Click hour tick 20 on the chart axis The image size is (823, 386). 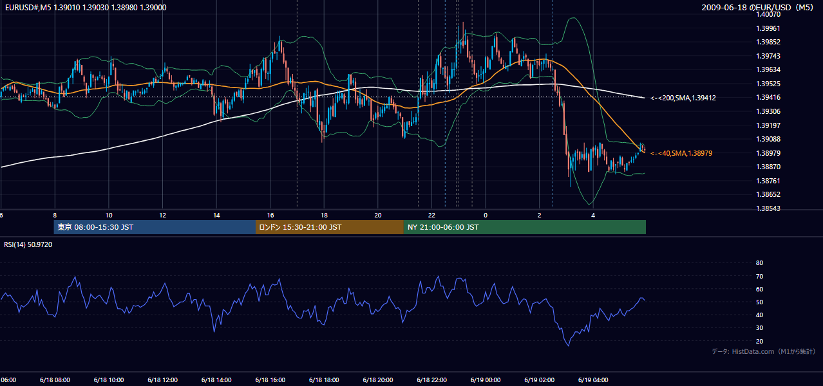(x=378, y=215)
